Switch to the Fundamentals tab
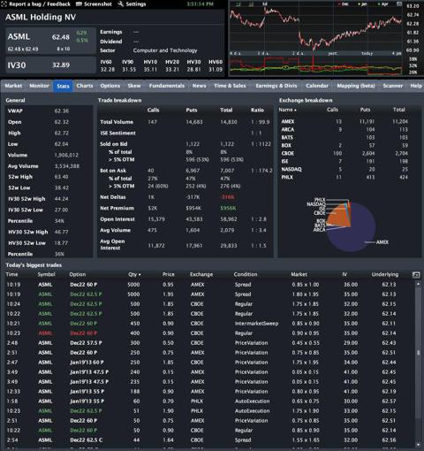The height and width of the screenshot is (451, 424). pyautogui.click(x=167, y=86)
